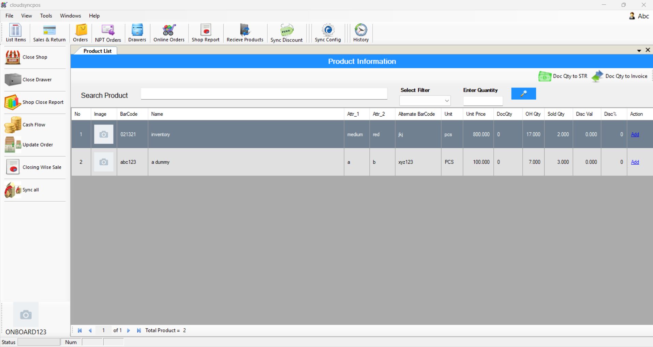653x347 pixels.
Task: Click the Search Product text field
Action: point(264,94)
